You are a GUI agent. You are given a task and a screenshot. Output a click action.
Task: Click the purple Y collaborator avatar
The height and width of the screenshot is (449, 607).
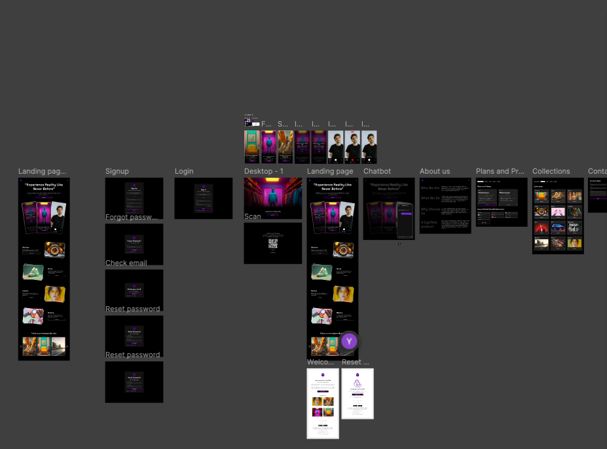point(349,342)
